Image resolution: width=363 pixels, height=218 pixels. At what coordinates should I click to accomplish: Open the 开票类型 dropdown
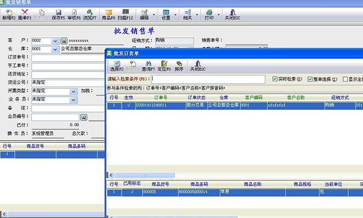pyautogui.click(x=73, y=92)
